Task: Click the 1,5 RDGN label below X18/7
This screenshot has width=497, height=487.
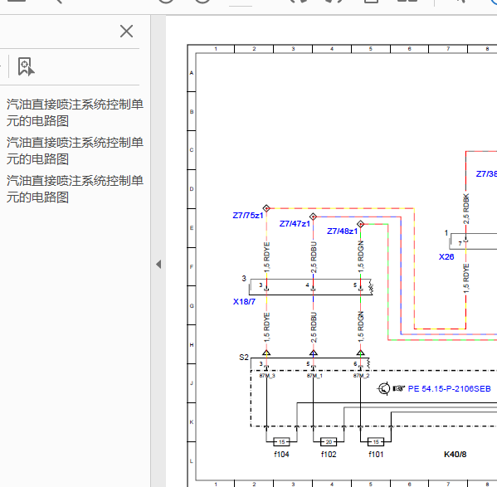Action: pyautogui.click(x=361, y=327)
